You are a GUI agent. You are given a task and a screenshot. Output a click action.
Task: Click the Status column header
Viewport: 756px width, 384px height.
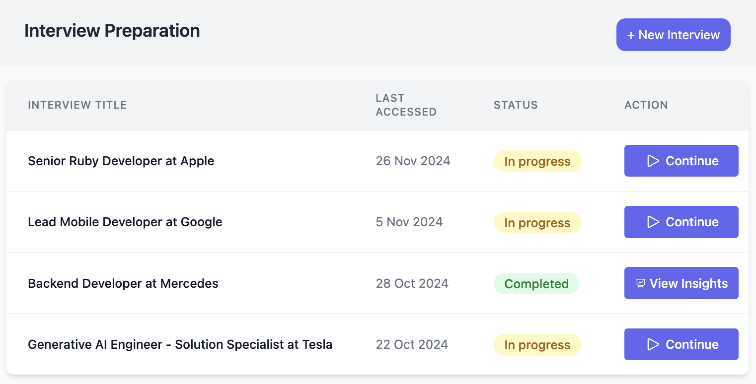tap(516, 105)
